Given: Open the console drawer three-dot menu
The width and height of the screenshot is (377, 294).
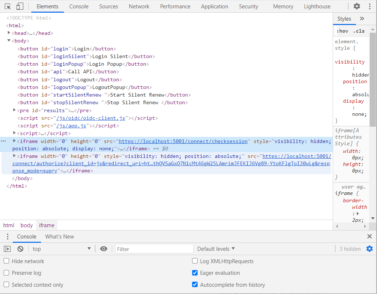Looking at the screenshot, I should pyautogui.click(x=8, y=237).
